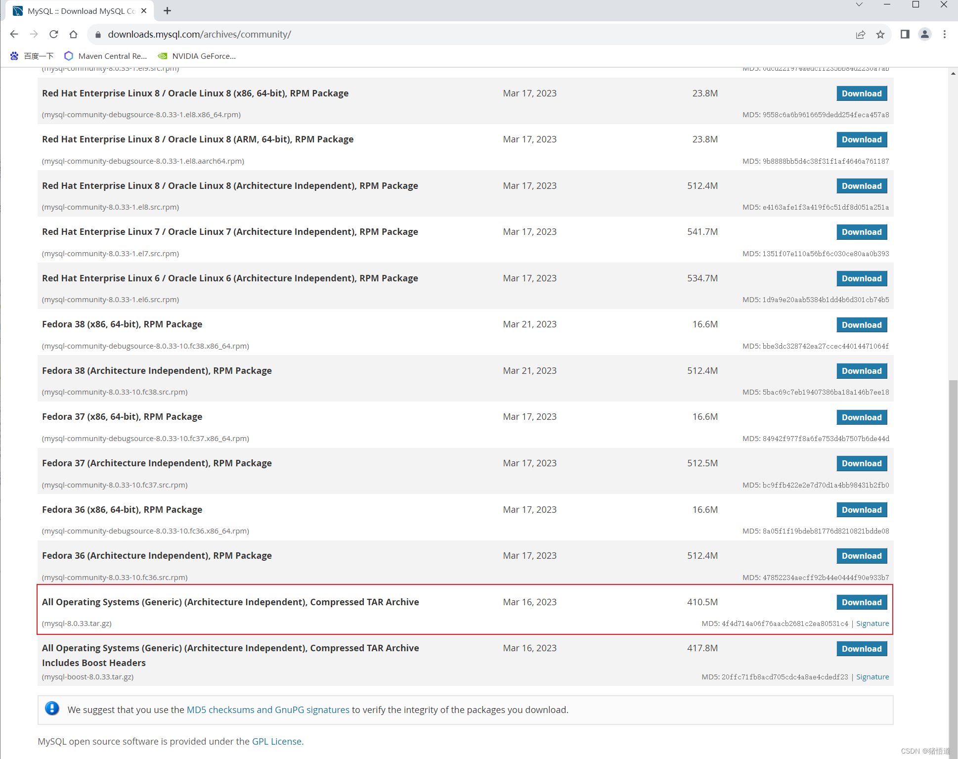Viewport: 958px width, 759px height.
Task: Open Signature link for mysql-boost archive
Action: coord(872,677)
